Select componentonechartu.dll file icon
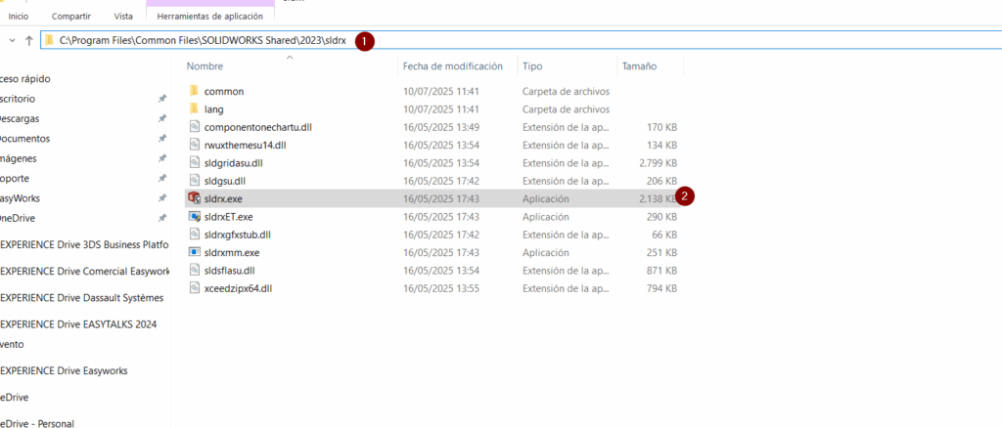 pos(195,127)
